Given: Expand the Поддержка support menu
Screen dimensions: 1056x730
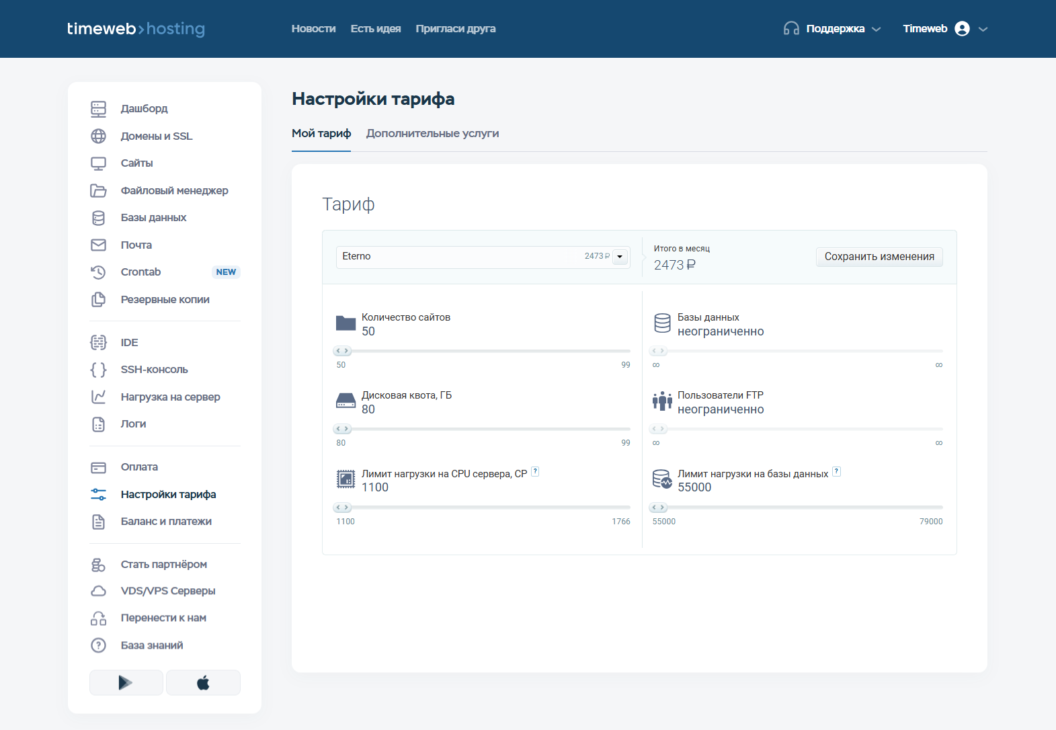Looking at the screenshot, I should point(832,29).
